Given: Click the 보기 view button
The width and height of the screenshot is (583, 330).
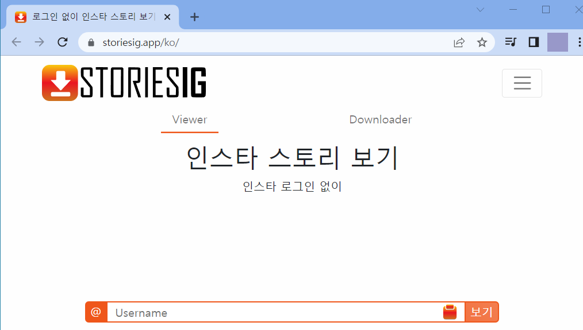Looking at the screenshot, I should pyautogui.click(x=481, y=312).
